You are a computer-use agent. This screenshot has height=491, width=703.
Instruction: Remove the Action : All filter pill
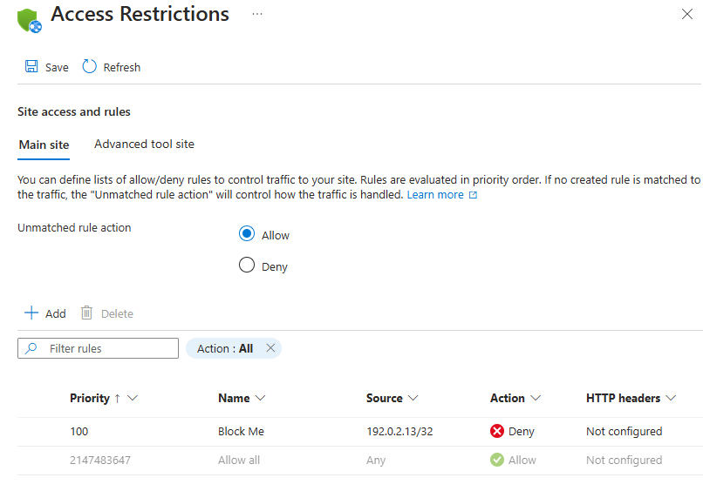[x=270, y=348]
